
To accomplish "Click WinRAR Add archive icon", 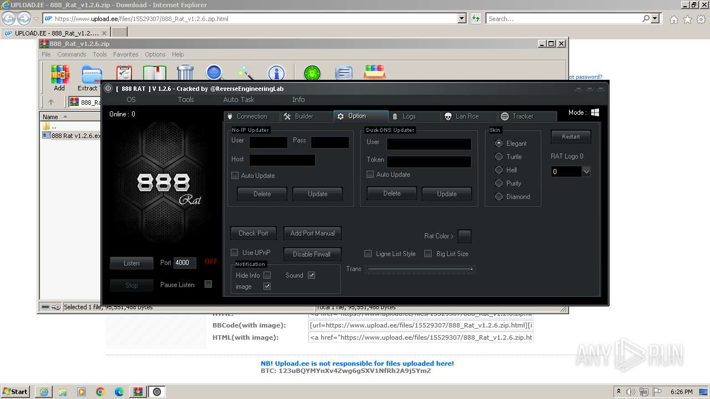I will click(59, 74).
